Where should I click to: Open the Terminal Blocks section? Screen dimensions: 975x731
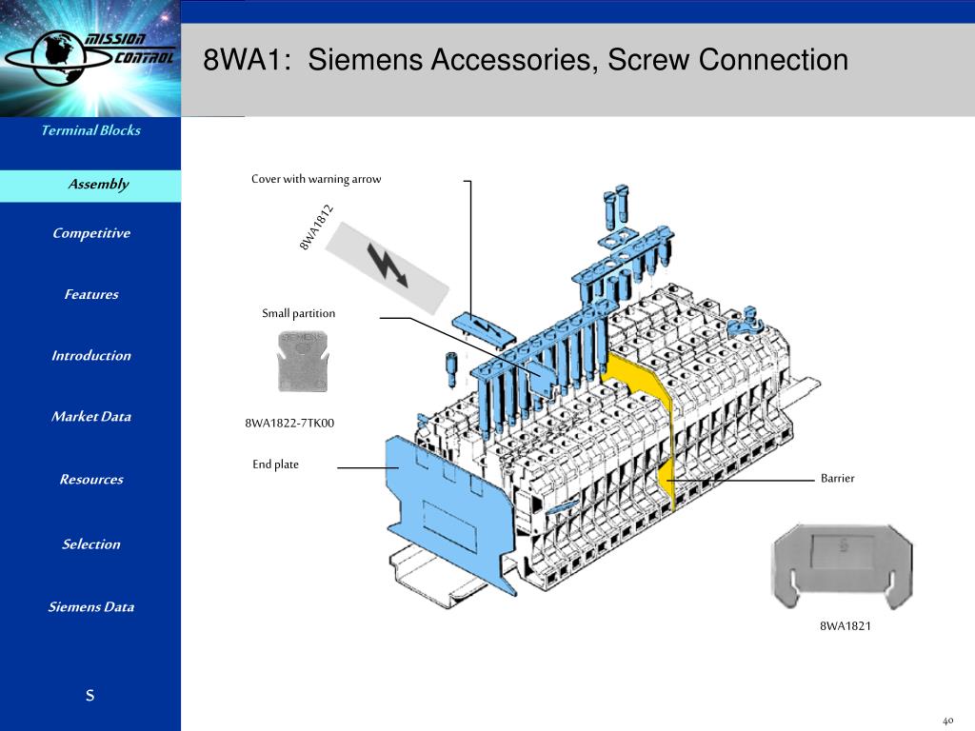point(90,130)
